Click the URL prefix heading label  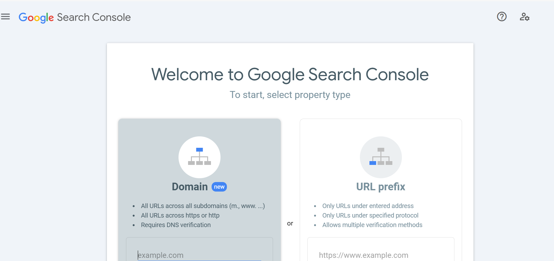tap(381, 187)
